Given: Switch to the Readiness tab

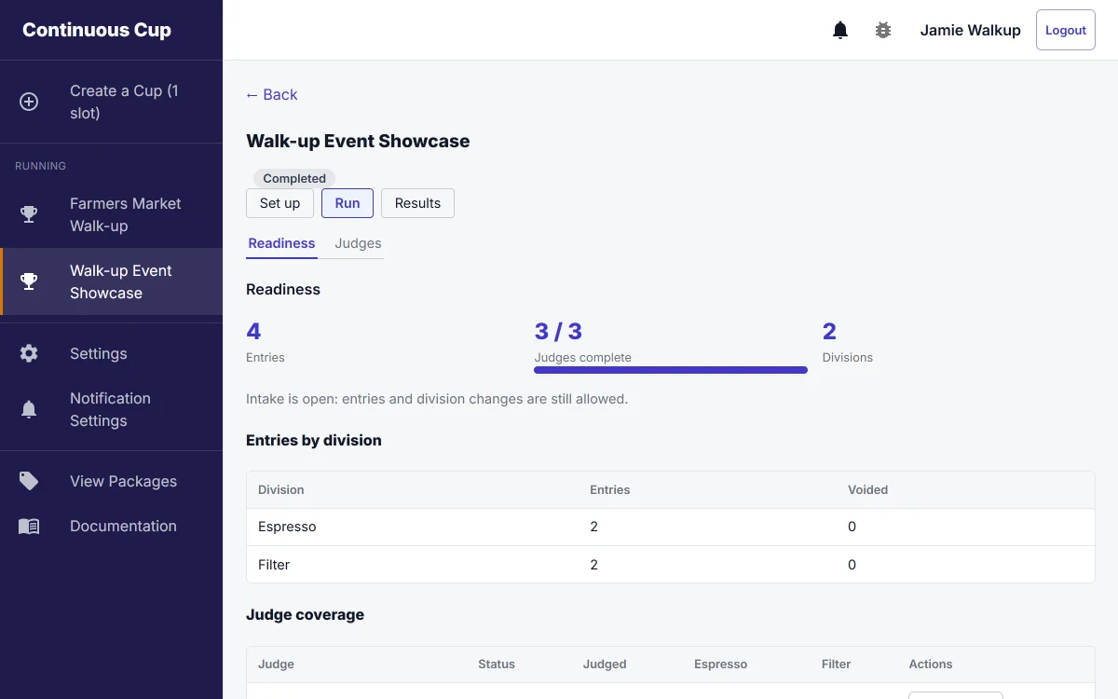Looking at the screenshot, I should click(x=281, y=243).
